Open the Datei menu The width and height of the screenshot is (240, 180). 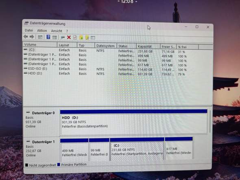pyautogui.click(x=29, y=30)
